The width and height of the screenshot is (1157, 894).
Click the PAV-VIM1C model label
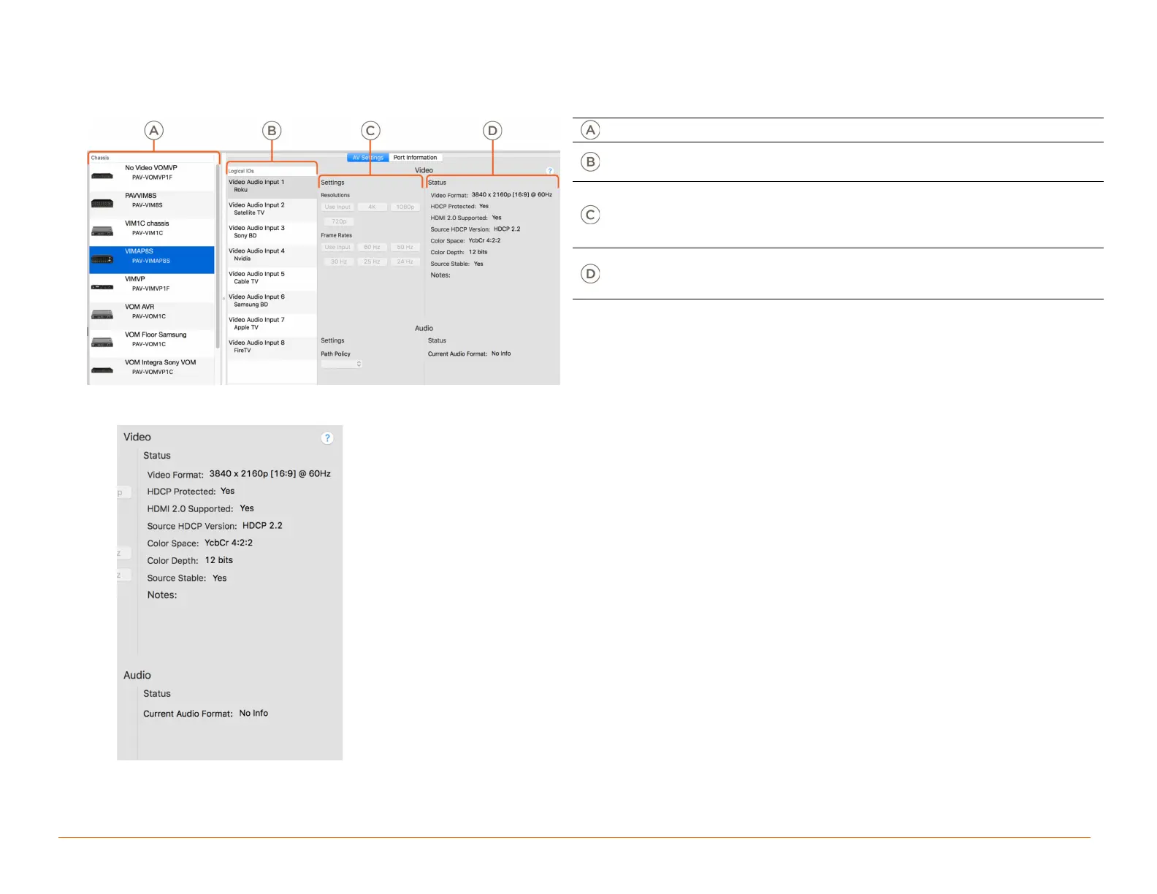(148, 233)
